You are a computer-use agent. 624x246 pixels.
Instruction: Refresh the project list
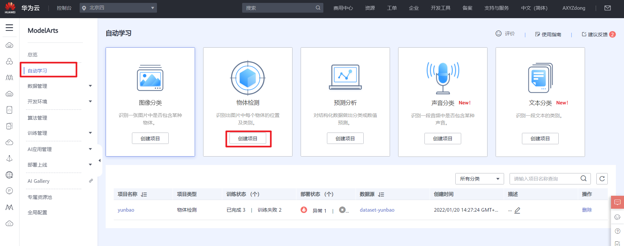click(602, 179)
